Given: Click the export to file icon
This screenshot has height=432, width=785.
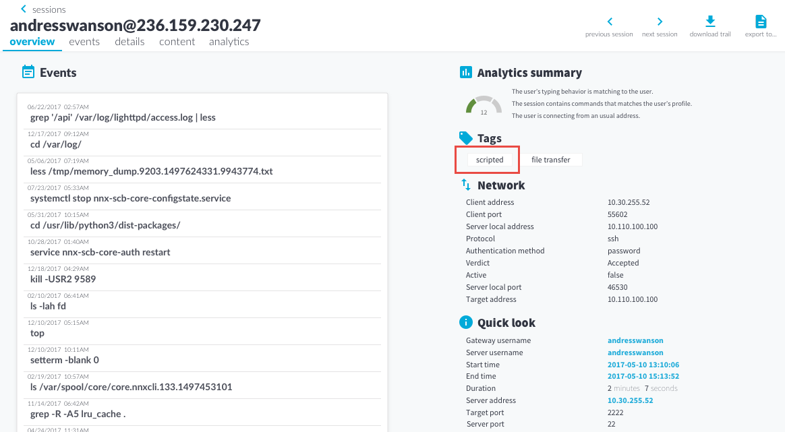Looking at the screenshot, I should 760,22.
